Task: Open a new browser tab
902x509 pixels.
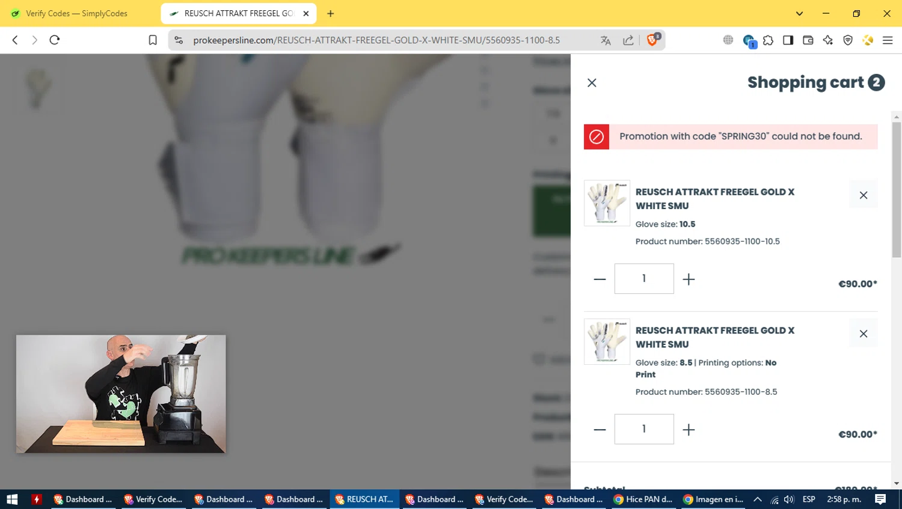Action: click(x=330, y=13)
